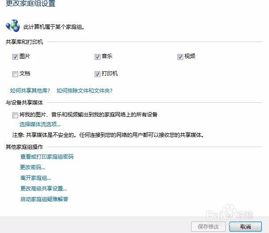Screen dimensions: 269x233
Task: Launch 启动家庭组疑难解答 troubleshooter link
Action: [x=44, y=199]
